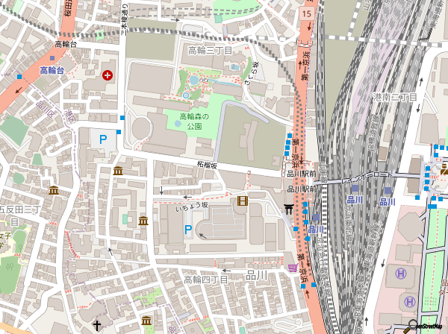Click the lower hotel H icon
The height and width of the screenshot is (334, 448).
[409, 301]
